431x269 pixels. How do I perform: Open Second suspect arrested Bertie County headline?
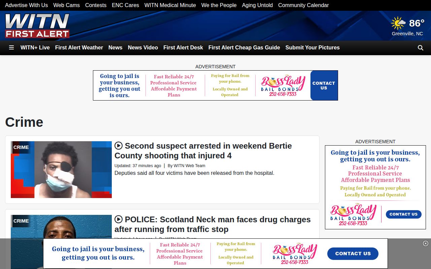(203, 151)
